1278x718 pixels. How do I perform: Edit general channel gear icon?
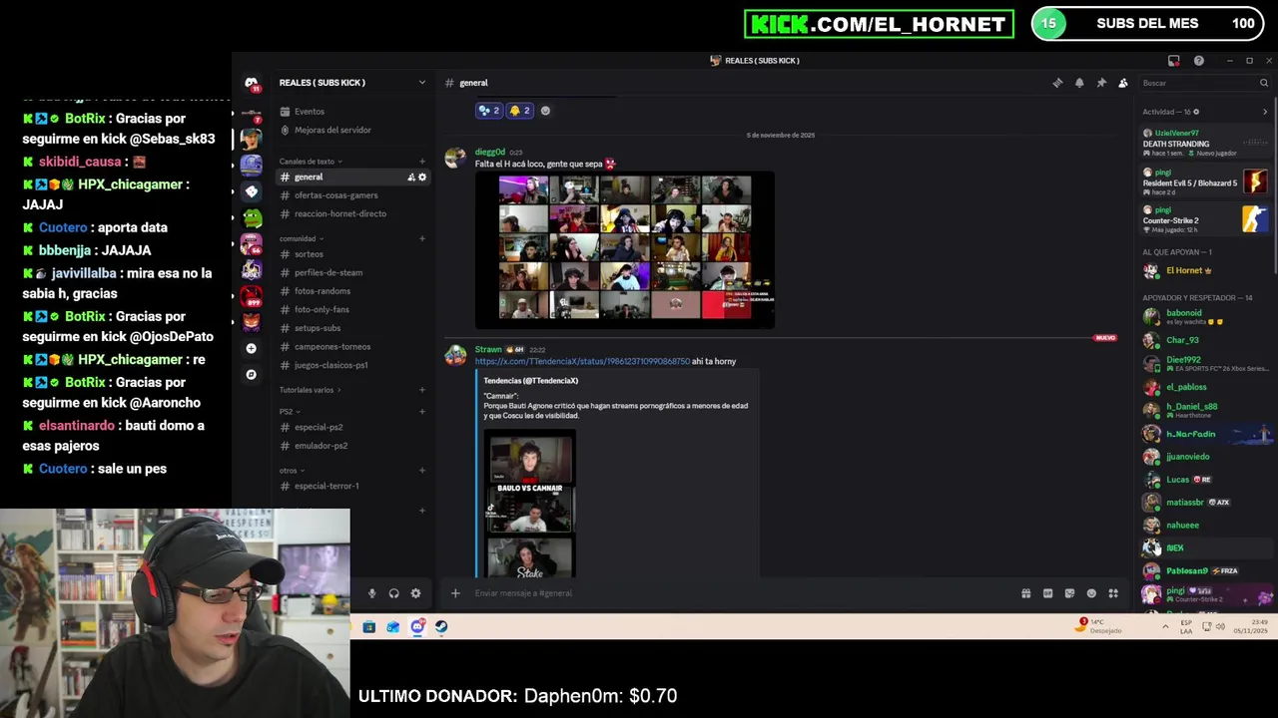[422, 178]
